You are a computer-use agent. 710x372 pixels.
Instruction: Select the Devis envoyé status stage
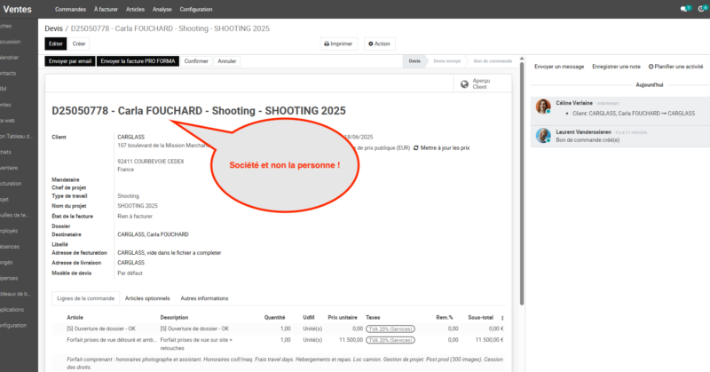(x=447, y=61)
